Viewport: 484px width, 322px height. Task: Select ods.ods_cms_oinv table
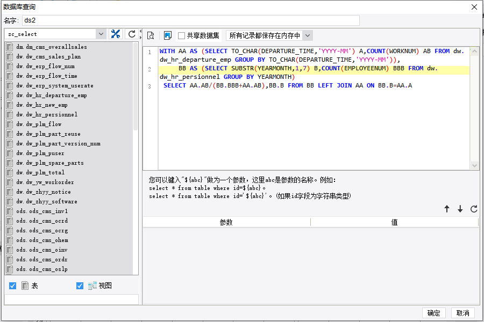(41, 250)
